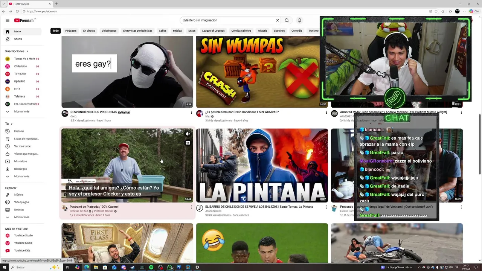Open the Tú section header
The height and width of the screenshot is (271, 482).
[9, 124]
